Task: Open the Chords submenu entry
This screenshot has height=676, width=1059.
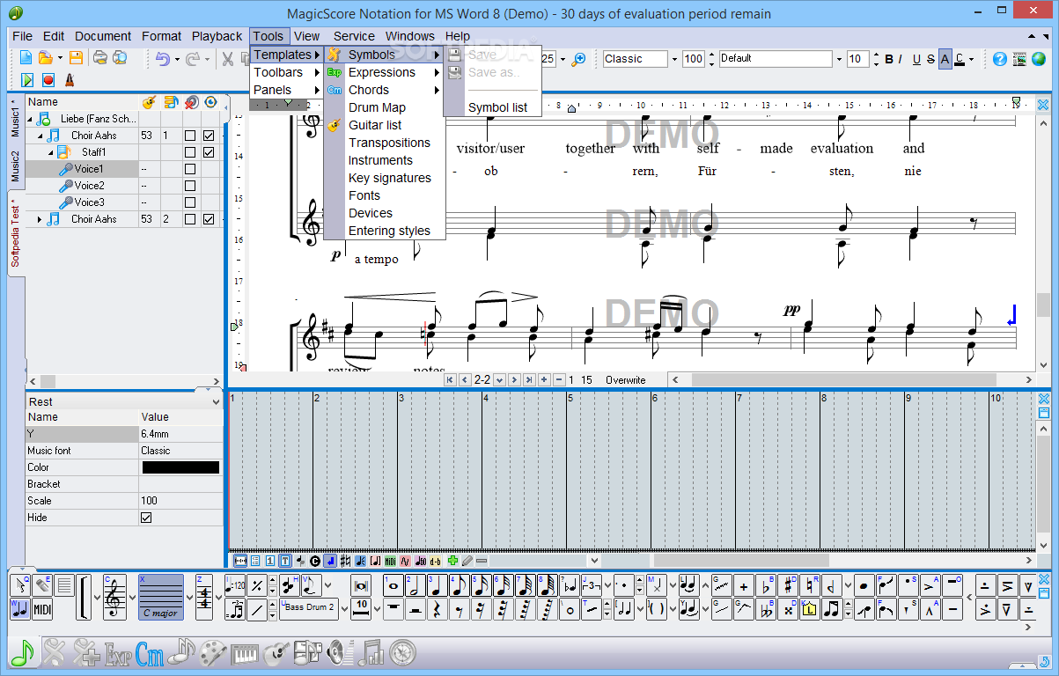Action: tap(385, 90)
